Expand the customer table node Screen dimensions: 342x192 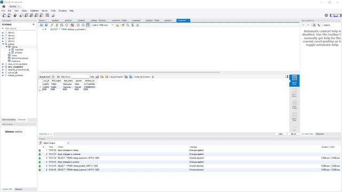point(10,50)
